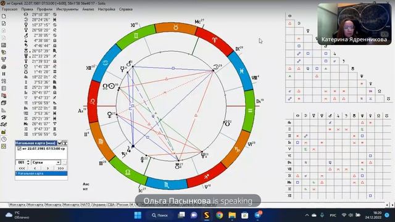
Task: Click the 'SC' script toolbar icon
Action: (x=4, y=125)
